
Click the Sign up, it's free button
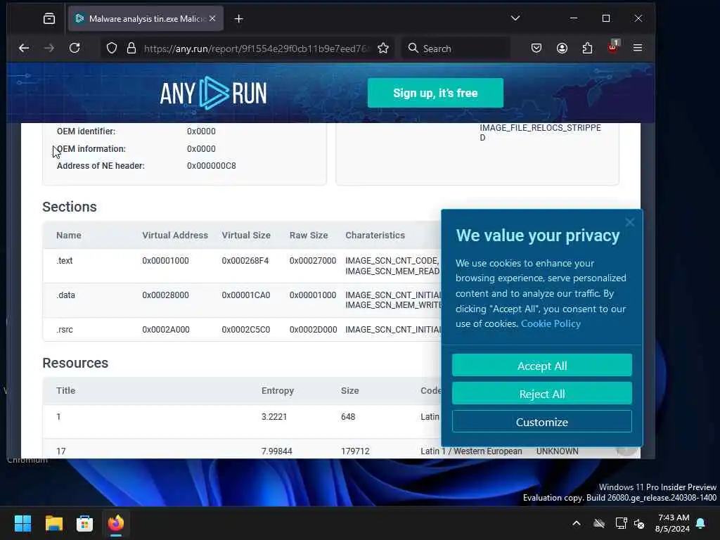click(435, 94)
